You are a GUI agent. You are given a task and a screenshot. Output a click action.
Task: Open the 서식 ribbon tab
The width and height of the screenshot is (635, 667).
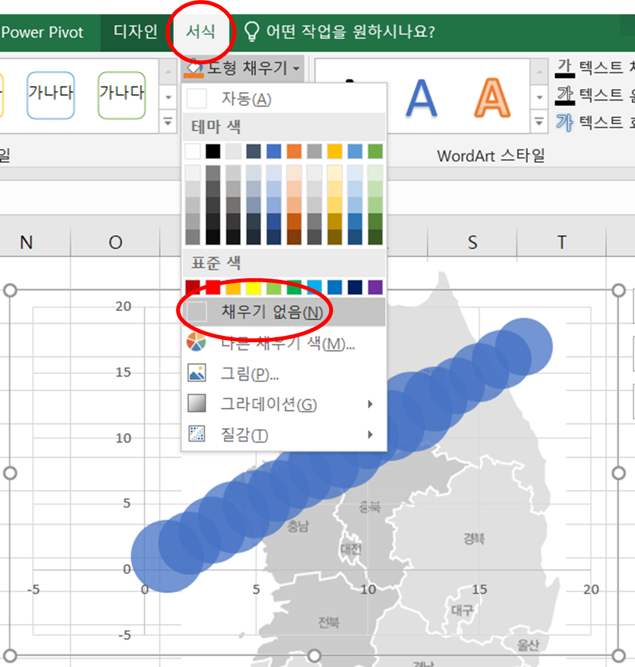[201, 32]
